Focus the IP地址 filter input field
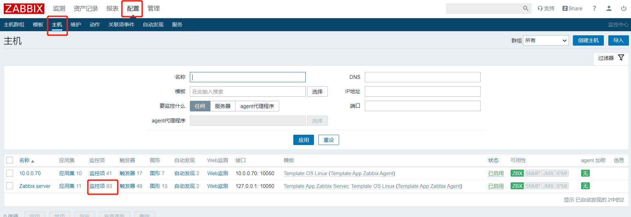631x217 pixels. coord(423,92)
